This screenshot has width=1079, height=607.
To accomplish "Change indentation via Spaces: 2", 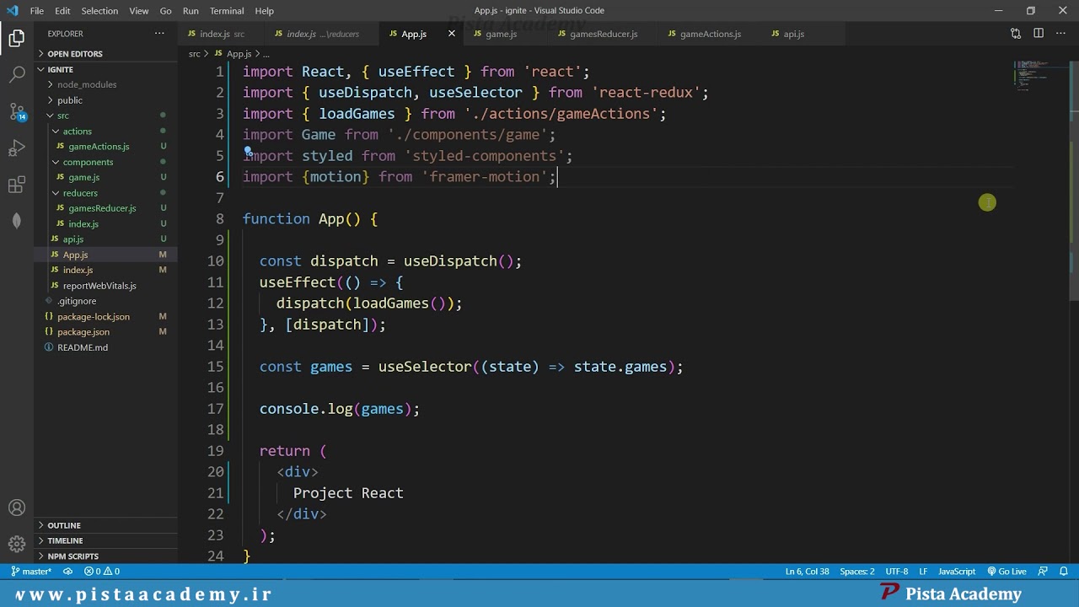I will click(x=857, y=572).
